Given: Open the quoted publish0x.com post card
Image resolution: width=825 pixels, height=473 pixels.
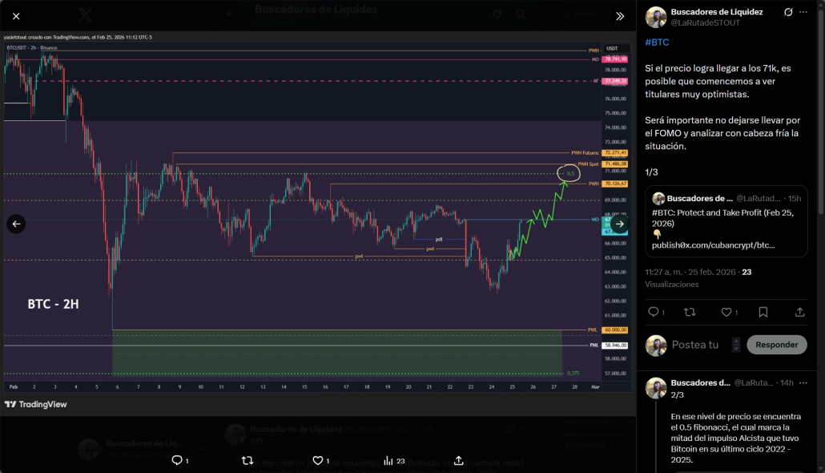Looking at the screenshot, I should coord(726,221).
